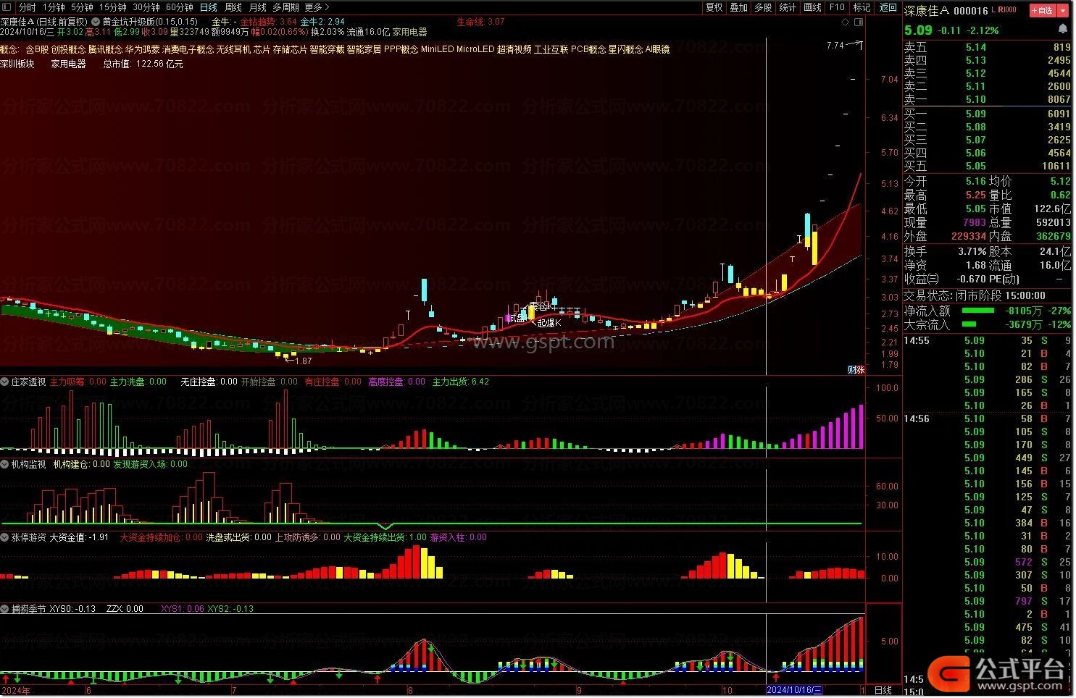This screenshot has width=1076, height=698.
Task: Open the 画线 drawing tool
Action: pos(813,7)
